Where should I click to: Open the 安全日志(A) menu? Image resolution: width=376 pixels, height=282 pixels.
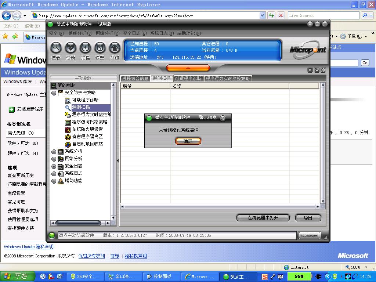[x=134, y=33]
